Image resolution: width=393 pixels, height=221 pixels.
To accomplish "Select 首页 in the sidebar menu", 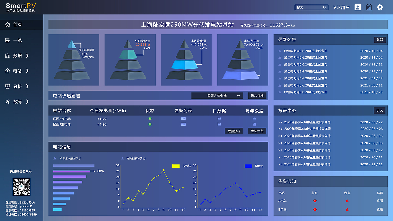I will pyautogui.click(x=17, y=25).
